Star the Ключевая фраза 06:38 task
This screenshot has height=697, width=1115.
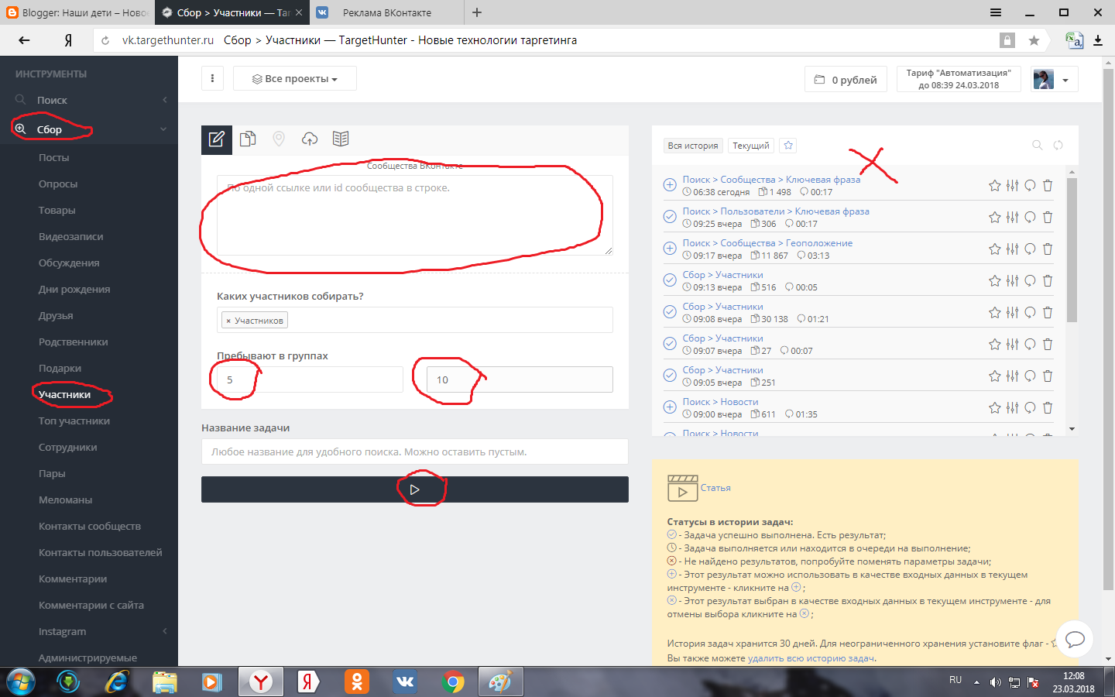point(995,185)
